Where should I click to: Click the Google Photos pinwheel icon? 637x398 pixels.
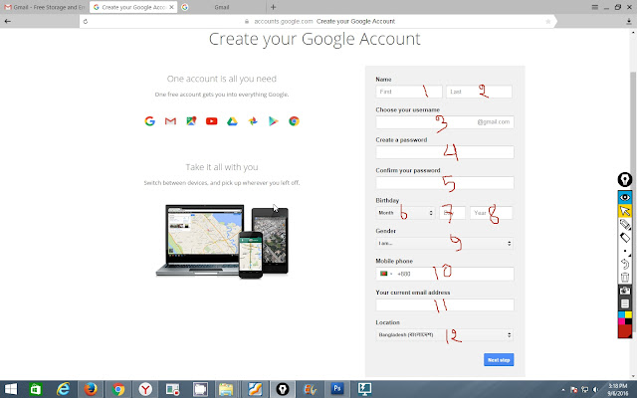click(253, 121)
